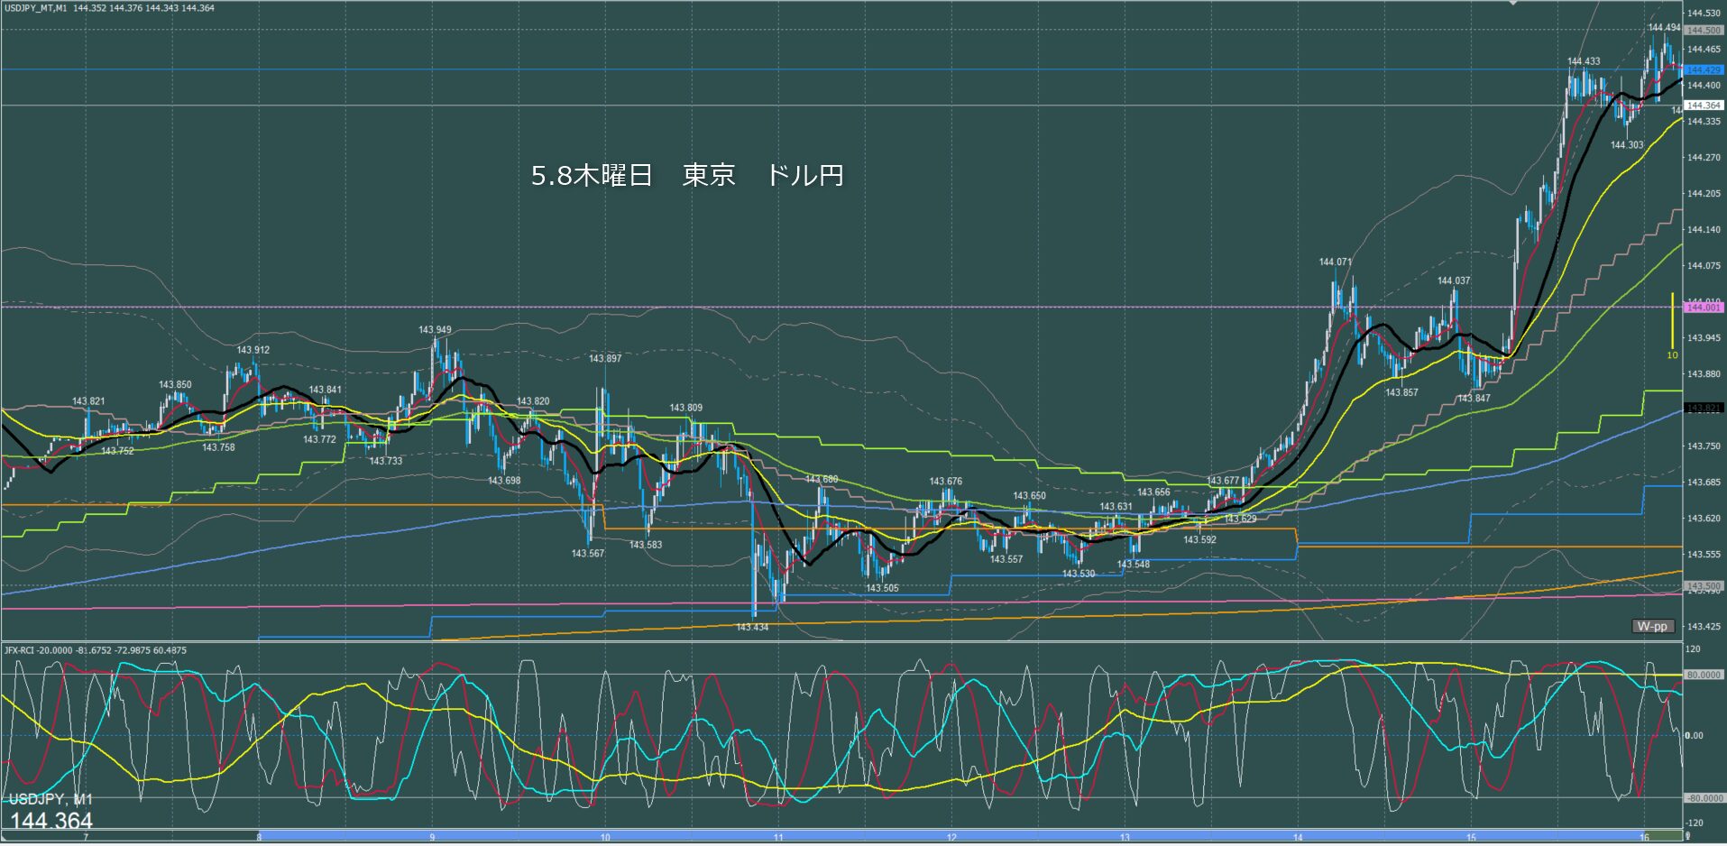Click the 143.897 high price label
1727x846 pixels.
[x=605, y=359]
